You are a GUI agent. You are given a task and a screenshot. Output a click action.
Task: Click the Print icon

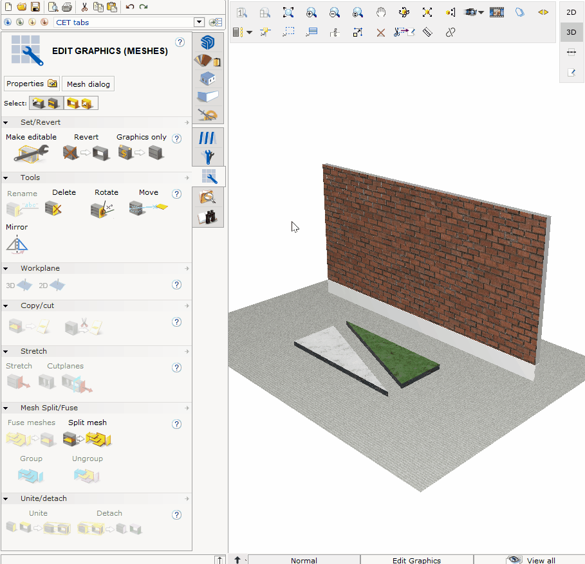pyautogui.click(x=67, y=6)
